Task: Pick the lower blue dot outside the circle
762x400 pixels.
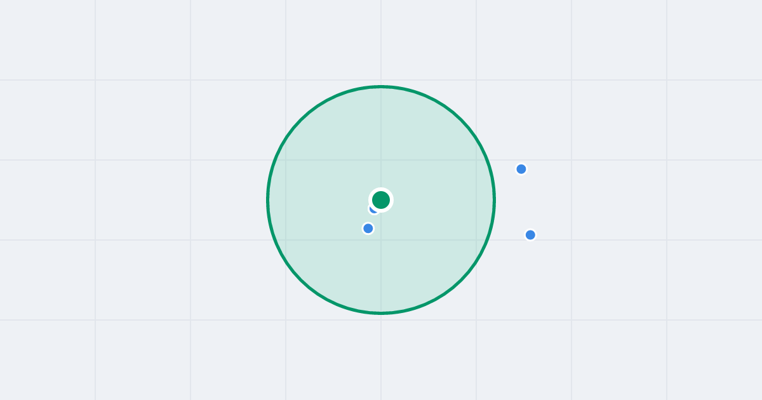Action: [x=530, y=235]
